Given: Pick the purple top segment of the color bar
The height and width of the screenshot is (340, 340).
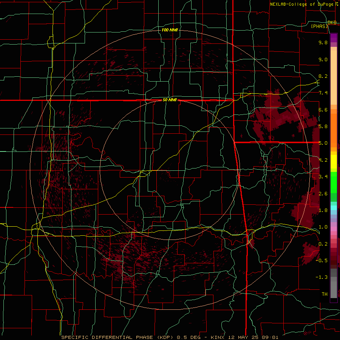Looking at the screenshot, I should coord(334,38).
